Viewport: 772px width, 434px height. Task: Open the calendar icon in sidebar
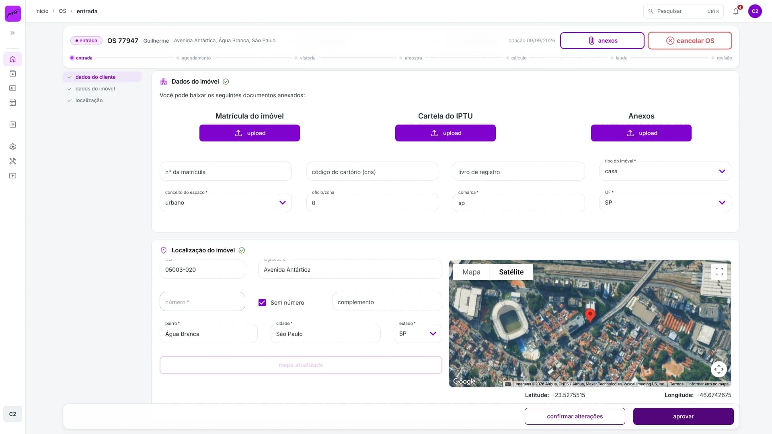pos(12,102)
